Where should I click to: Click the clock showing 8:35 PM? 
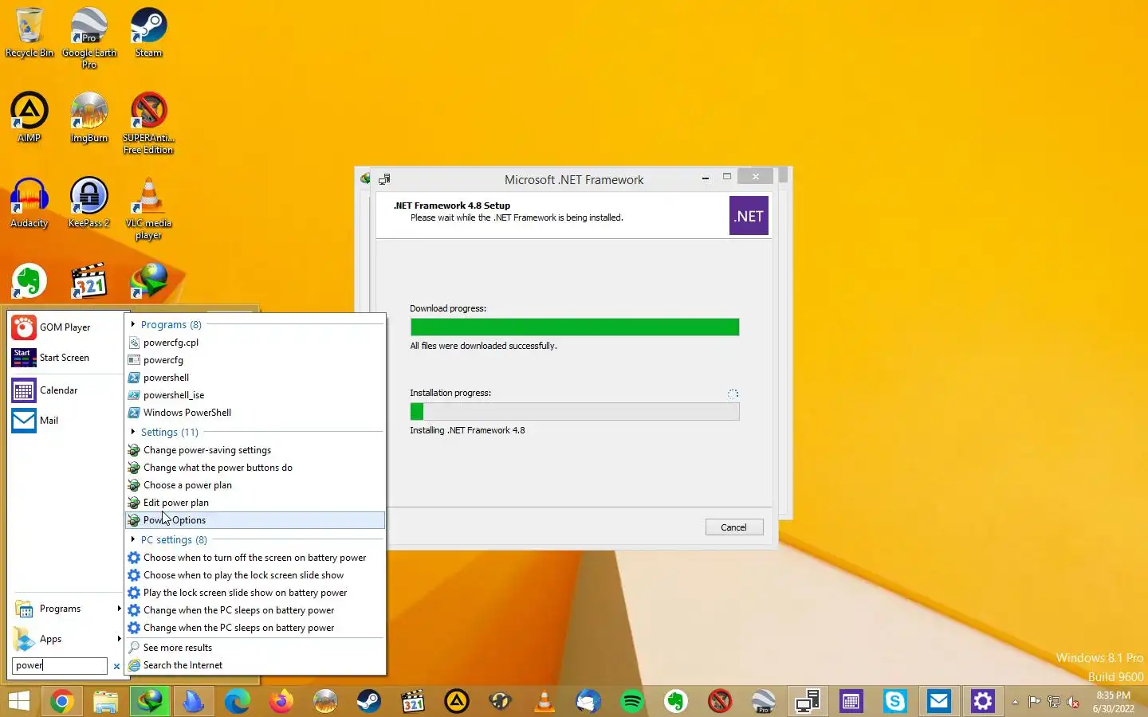1113,695
